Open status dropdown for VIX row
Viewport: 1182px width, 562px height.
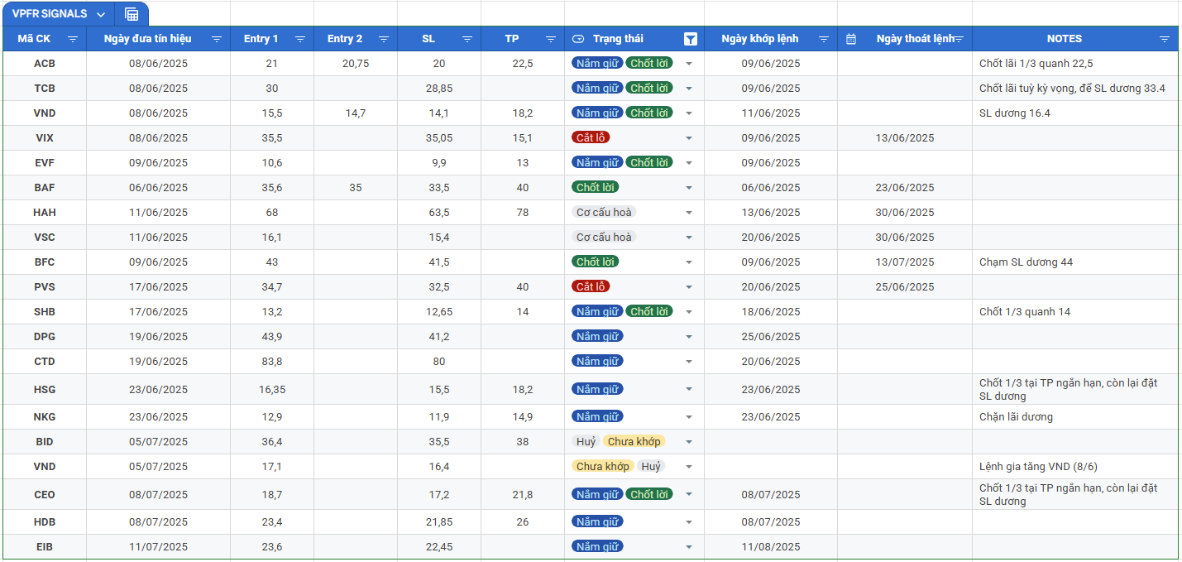(x=689, y=138)
